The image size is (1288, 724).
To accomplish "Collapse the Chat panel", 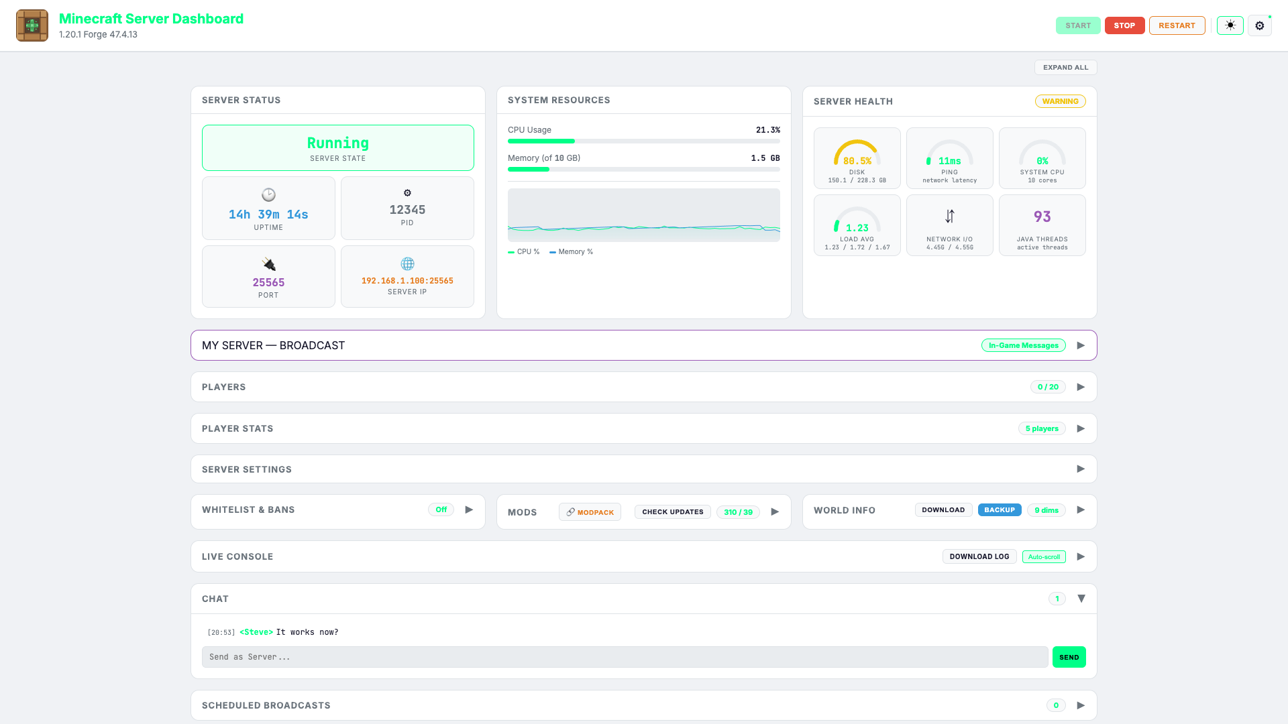I will pyautogui.click(x=1081, y=599).
